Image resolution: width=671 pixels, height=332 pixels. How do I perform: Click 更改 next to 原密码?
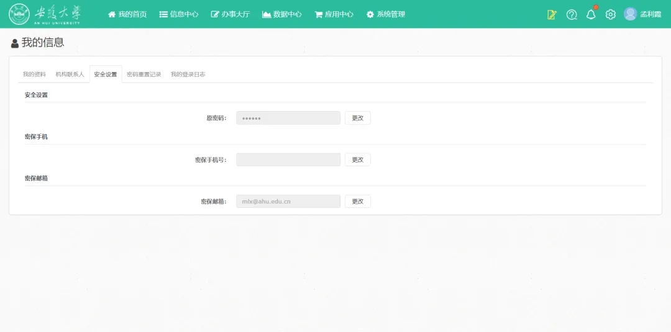[358, 118]
